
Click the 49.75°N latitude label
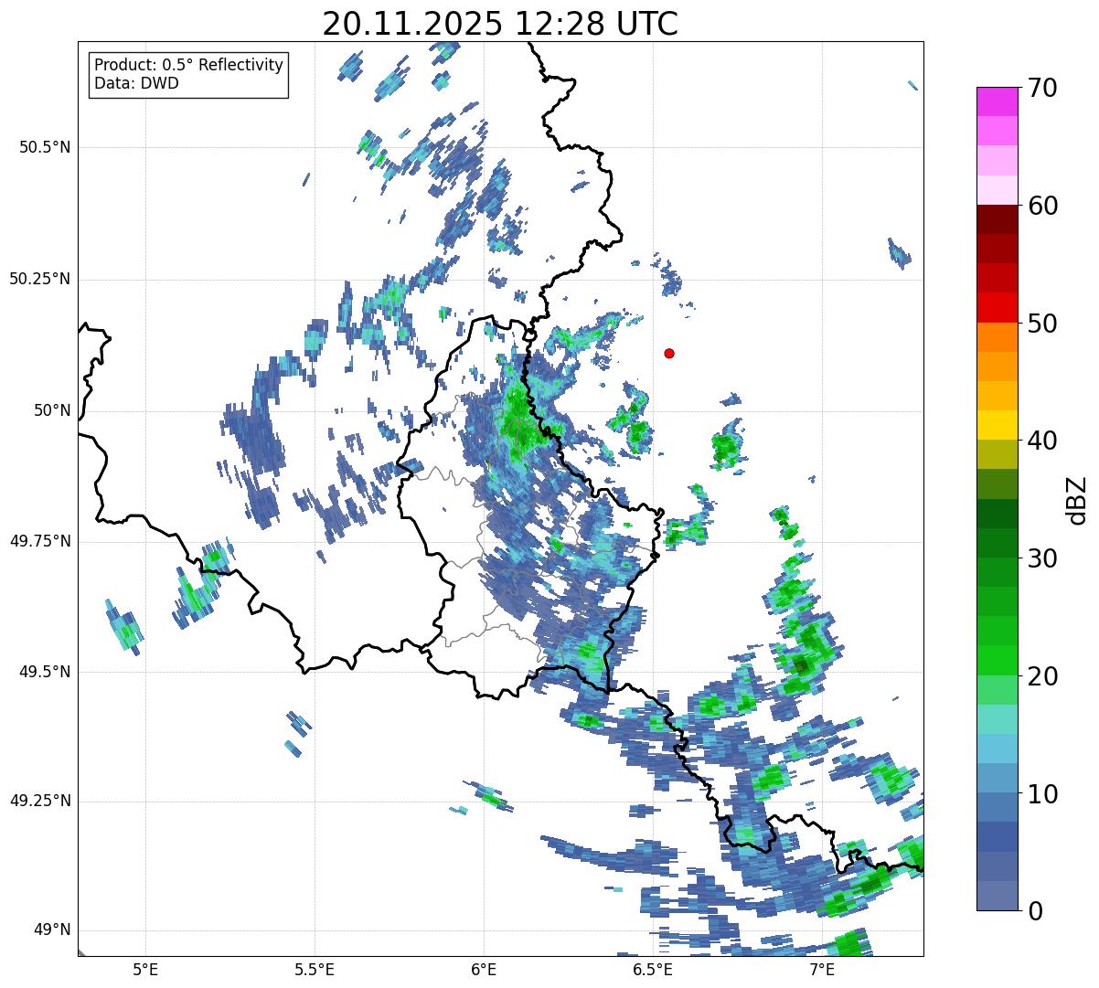40,541
